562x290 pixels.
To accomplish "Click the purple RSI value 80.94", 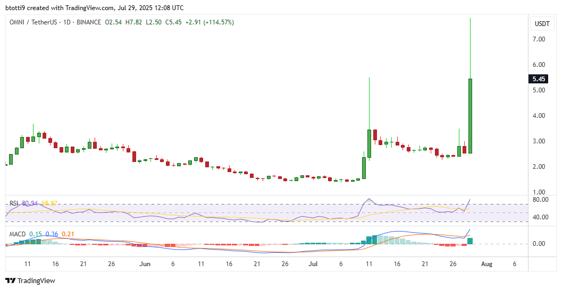I will 31,203.
